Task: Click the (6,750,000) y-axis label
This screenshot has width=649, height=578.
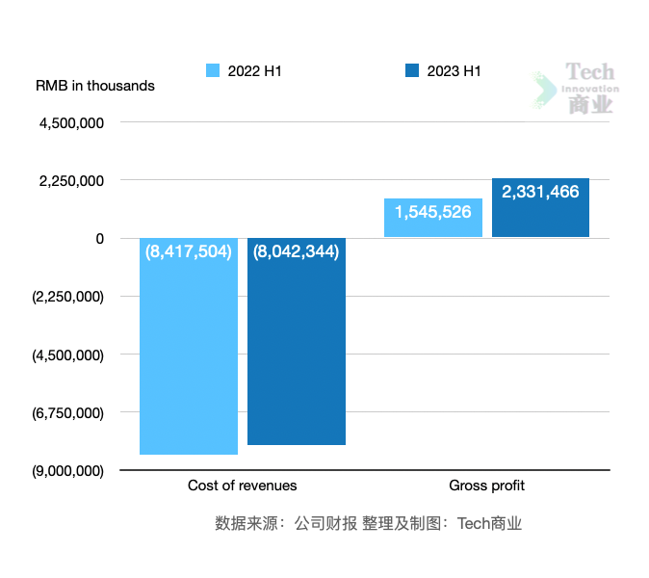Action: coord(67,413)
